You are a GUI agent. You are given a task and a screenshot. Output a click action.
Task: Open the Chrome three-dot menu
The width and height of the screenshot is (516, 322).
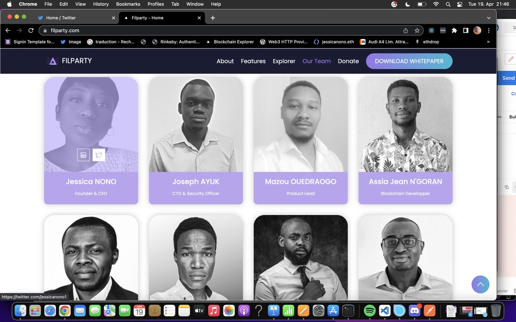point(488,30)
